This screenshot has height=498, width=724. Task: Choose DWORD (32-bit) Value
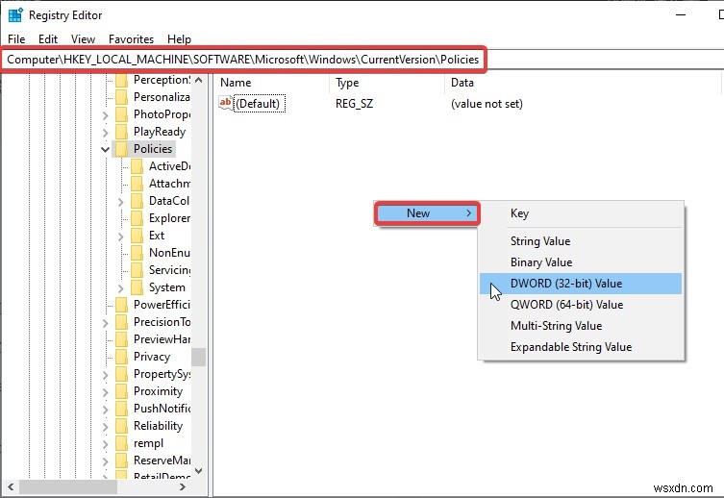point(581,284)
